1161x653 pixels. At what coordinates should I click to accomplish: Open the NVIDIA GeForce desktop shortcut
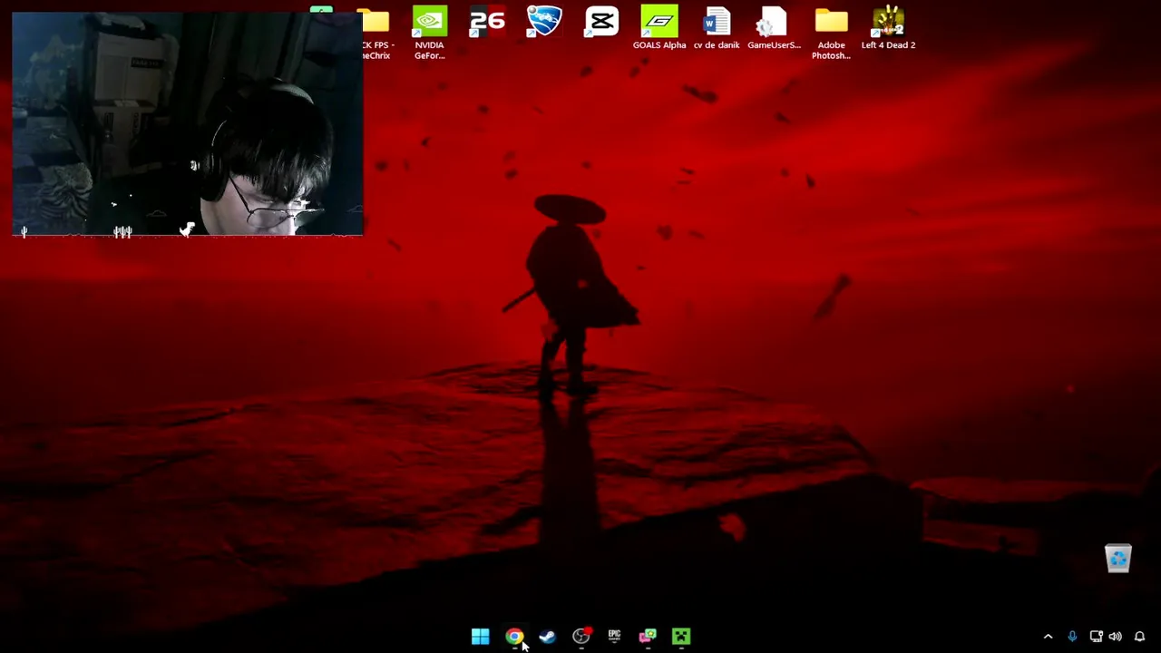coord(430,33)
